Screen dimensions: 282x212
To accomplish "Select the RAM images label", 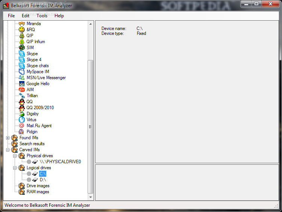I will [x=38, y=192].
